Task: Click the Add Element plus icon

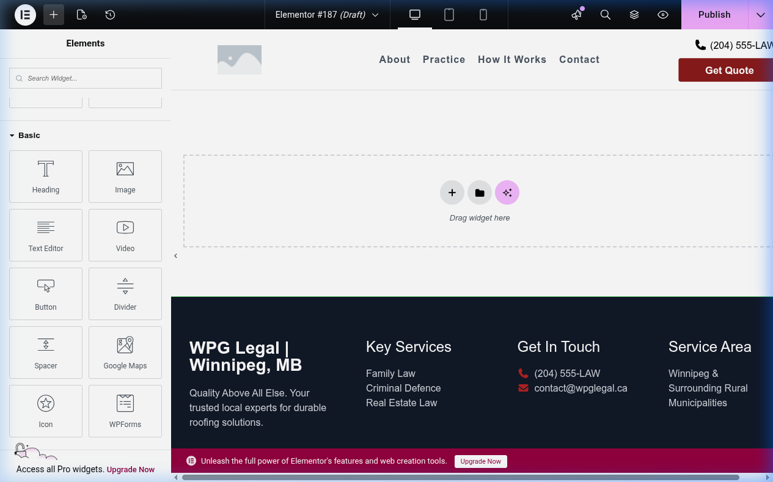Action: click(x=54, y=15)
